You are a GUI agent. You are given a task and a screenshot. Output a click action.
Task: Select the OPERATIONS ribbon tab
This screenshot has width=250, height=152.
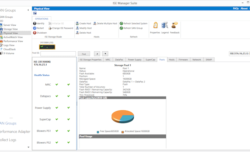pos(42,19)
